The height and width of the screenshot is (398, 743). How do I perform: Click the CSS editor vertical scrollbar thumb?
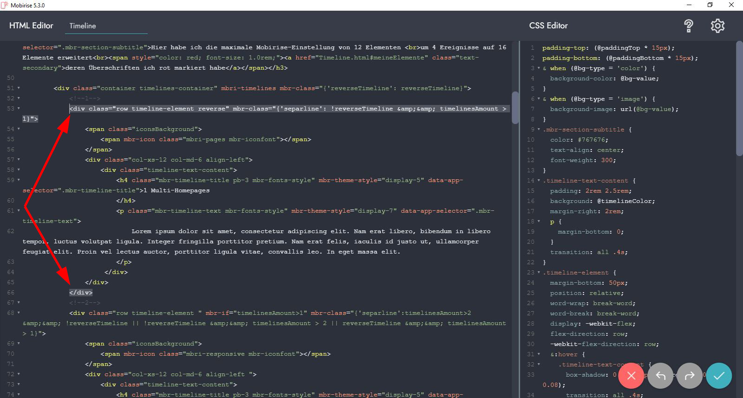point(739,98)
